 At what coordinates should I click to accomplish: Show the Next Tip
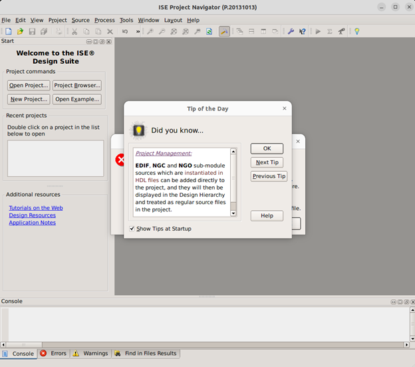click(x=267, y=162)
